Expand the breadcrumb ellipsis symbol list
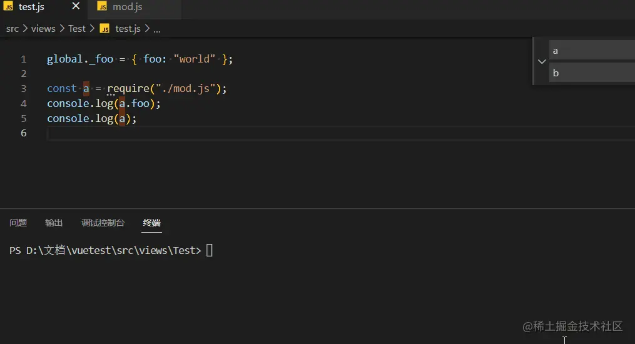 [x=157, y=28]
